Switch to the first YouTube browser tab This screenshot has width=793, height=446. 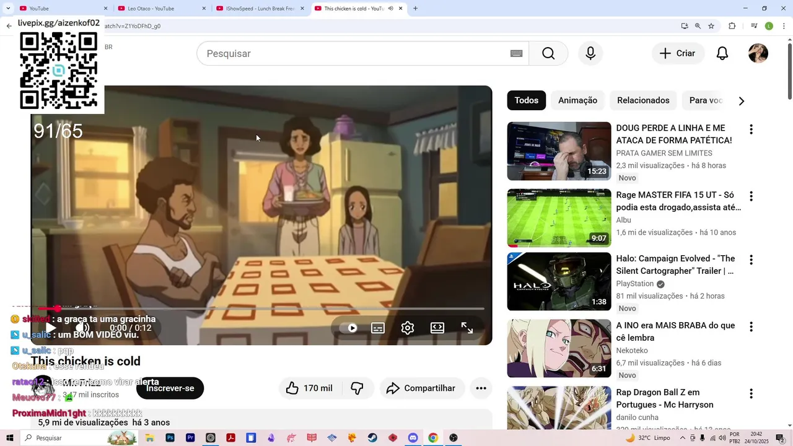[x=62, y=9]
